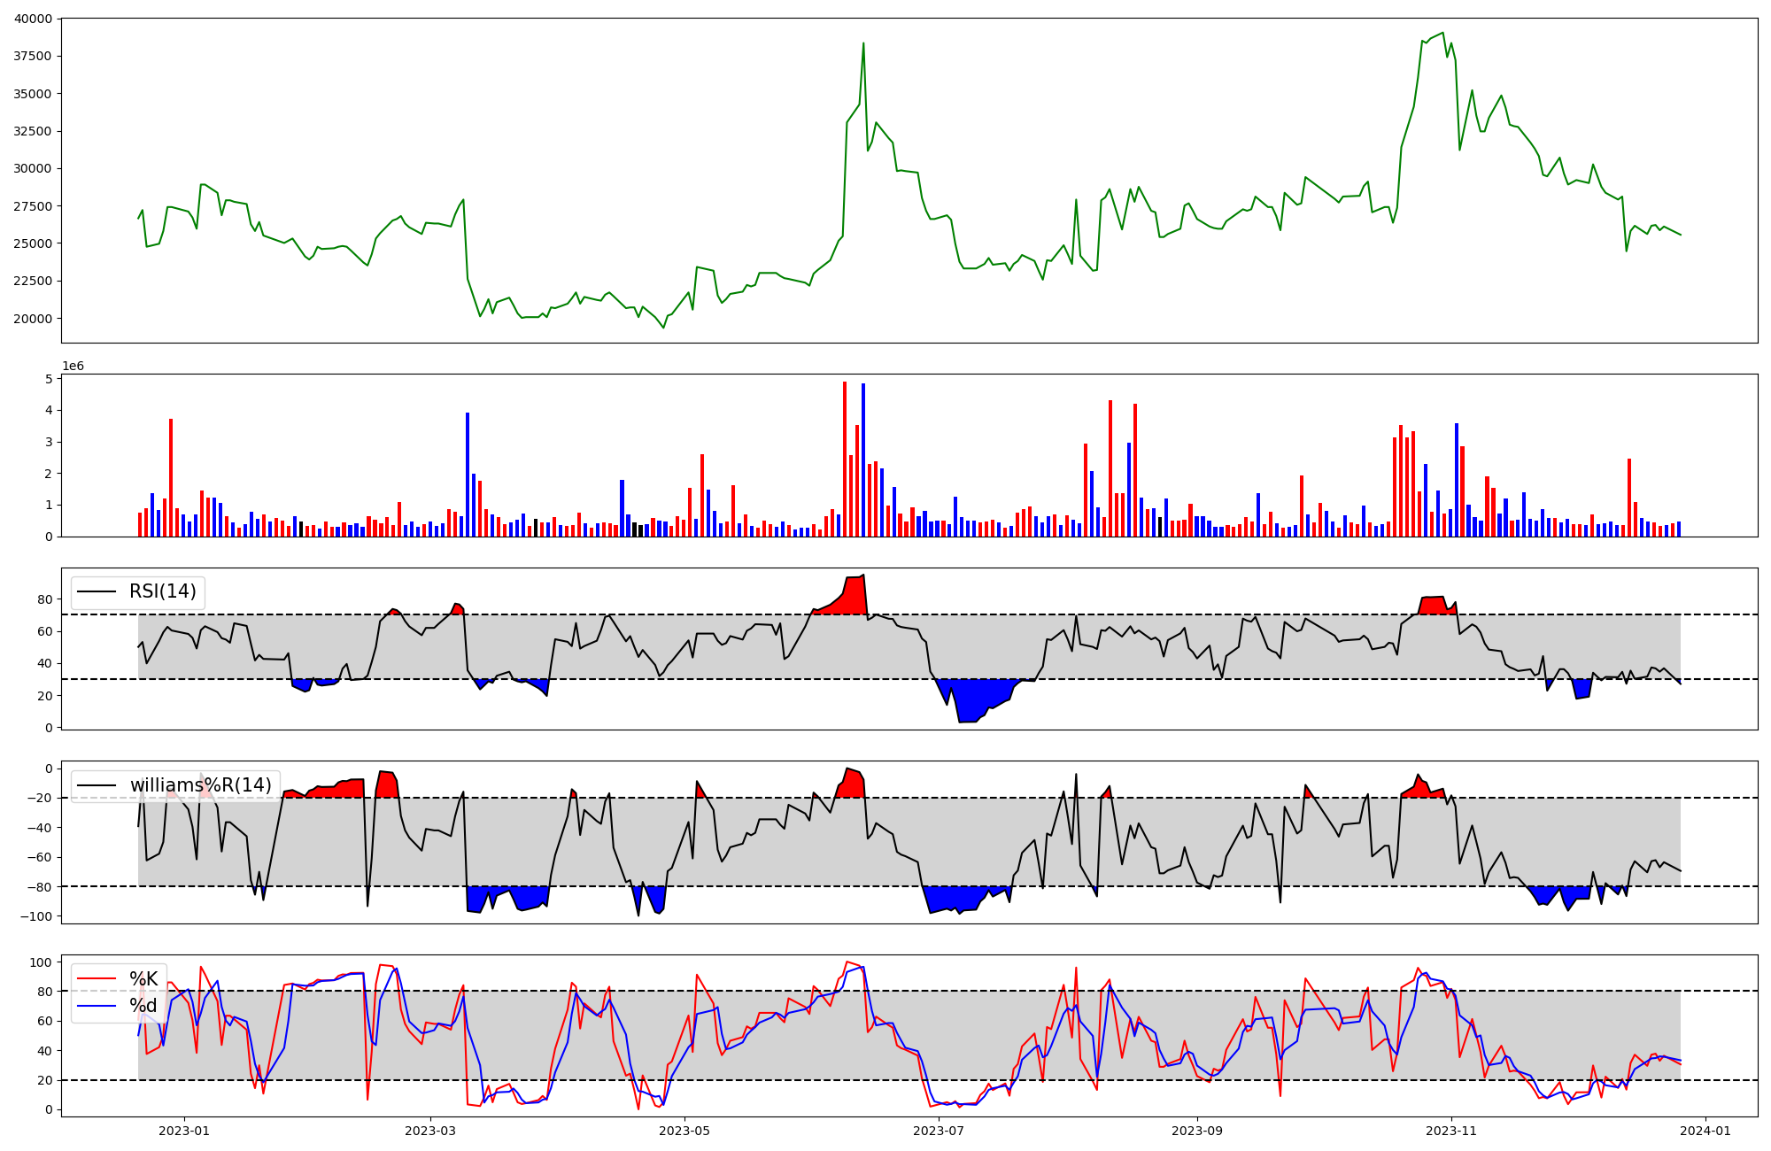Click the -100 tick on the Williams %R axis
Image resolution: width=1771 pixels, height=1151 pixels.
[x=37, y=916]
